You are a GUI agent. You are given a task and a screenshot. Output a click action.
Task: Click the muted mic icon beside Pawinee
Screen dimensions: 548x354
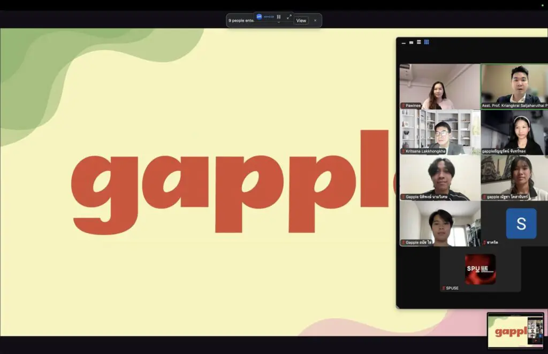[x=403, y=105]
